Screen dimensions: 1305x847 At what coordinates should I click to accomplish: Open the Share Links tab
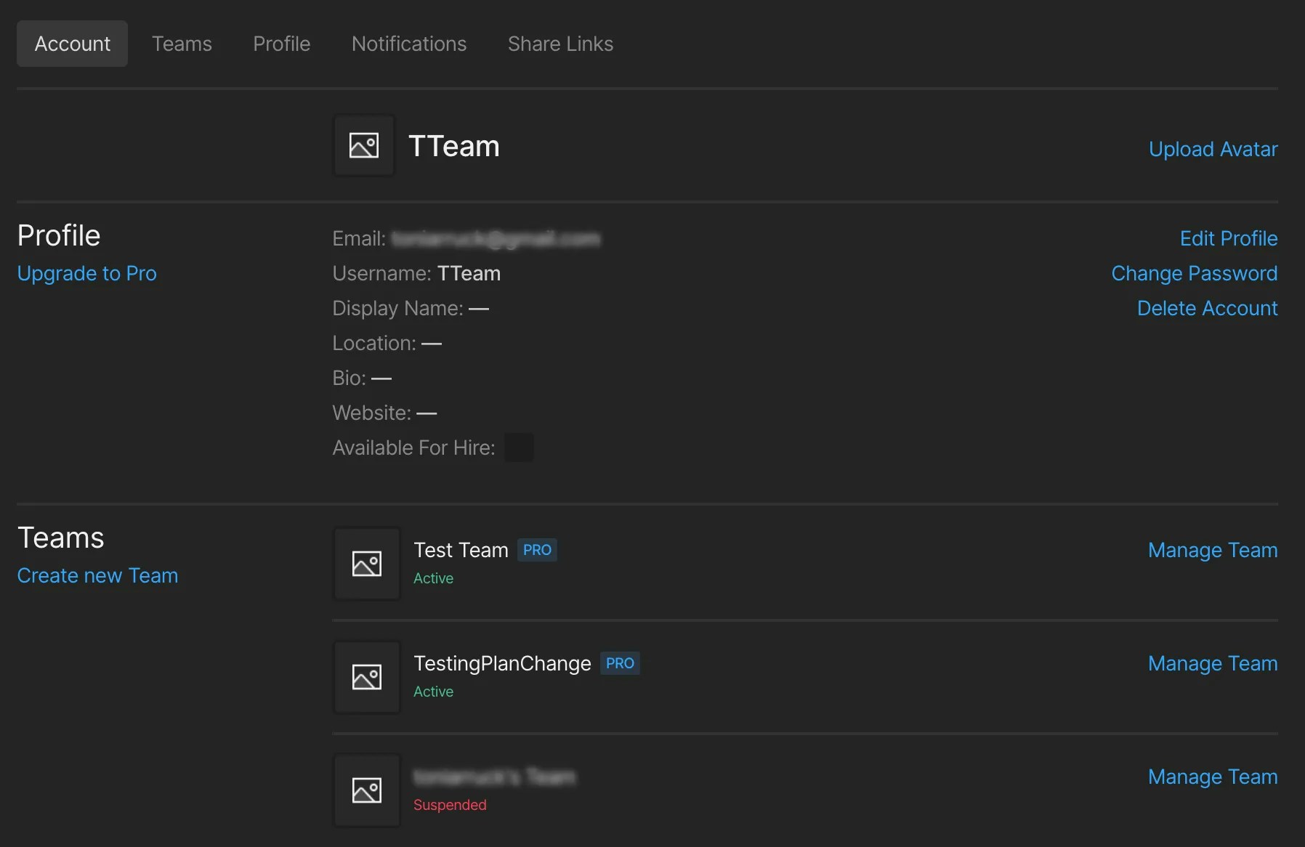pyautogui.click(x=560, y=44)
